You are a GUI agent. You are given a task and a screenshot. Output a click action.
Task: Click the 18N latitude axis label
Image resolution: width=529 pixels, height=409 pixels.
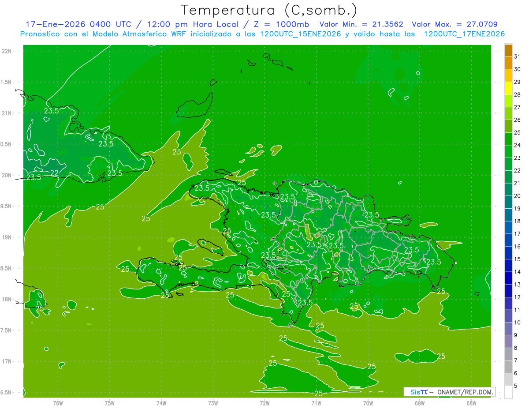click(7, 299)
